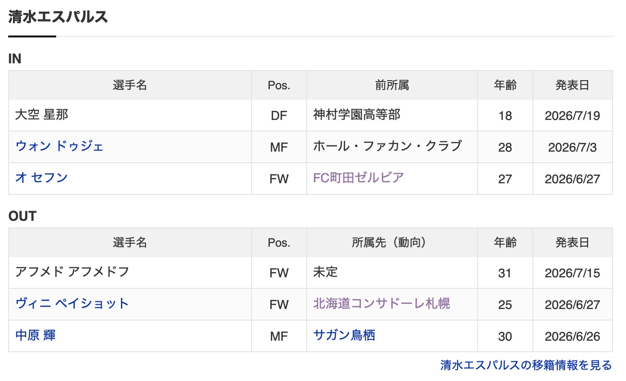Click 清水エスパルスの移籍情報を見る link
Viewport: 626px width, 381px height.
[x=526, y=365]
